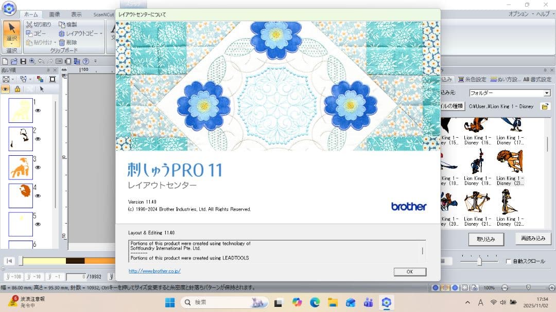The image size is (556, 312).
Task: Select the 選択 (selection) arrow tool
Action: (x=11, y=28)
